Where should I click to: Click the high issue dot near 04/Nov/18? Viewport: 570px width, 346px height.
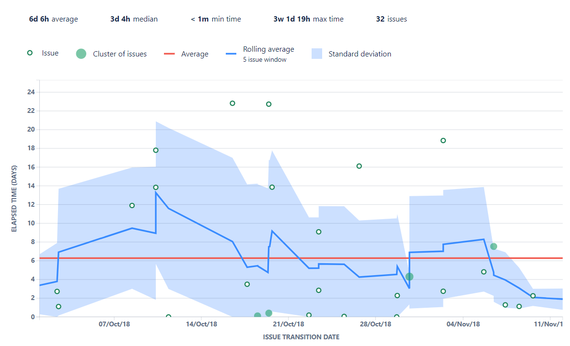click(x=443, y=140)
